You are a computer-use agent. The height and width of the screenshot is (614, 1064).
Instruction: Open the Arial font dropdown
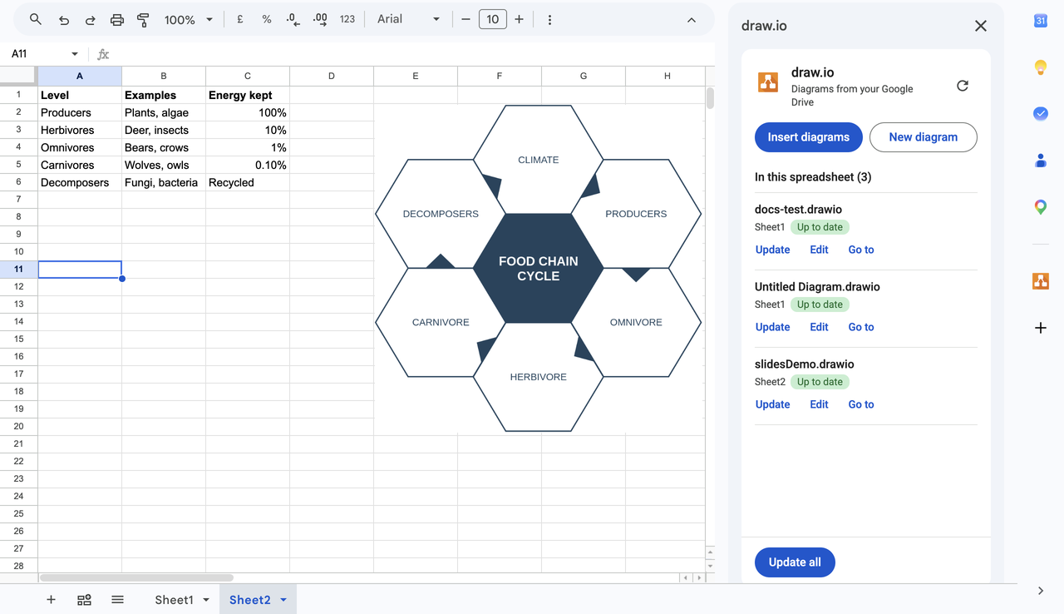[x=408, y=19]
